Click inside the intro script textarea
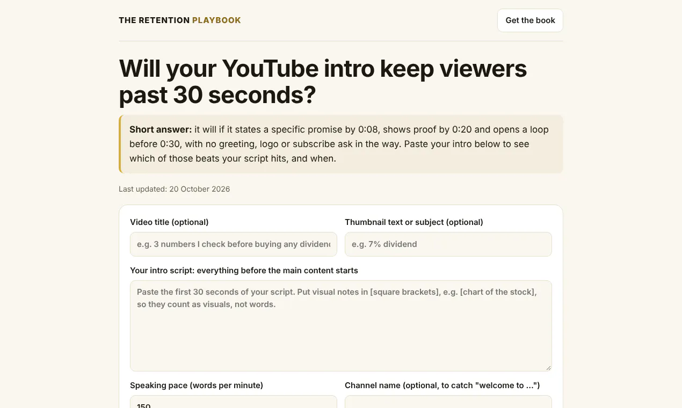This screenshot has height=408, width=682. point(341,326)
